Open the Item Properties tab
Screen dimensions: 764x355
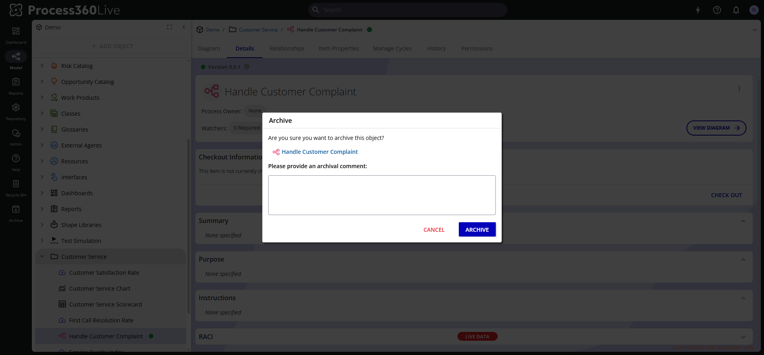[x=339, y=48]
